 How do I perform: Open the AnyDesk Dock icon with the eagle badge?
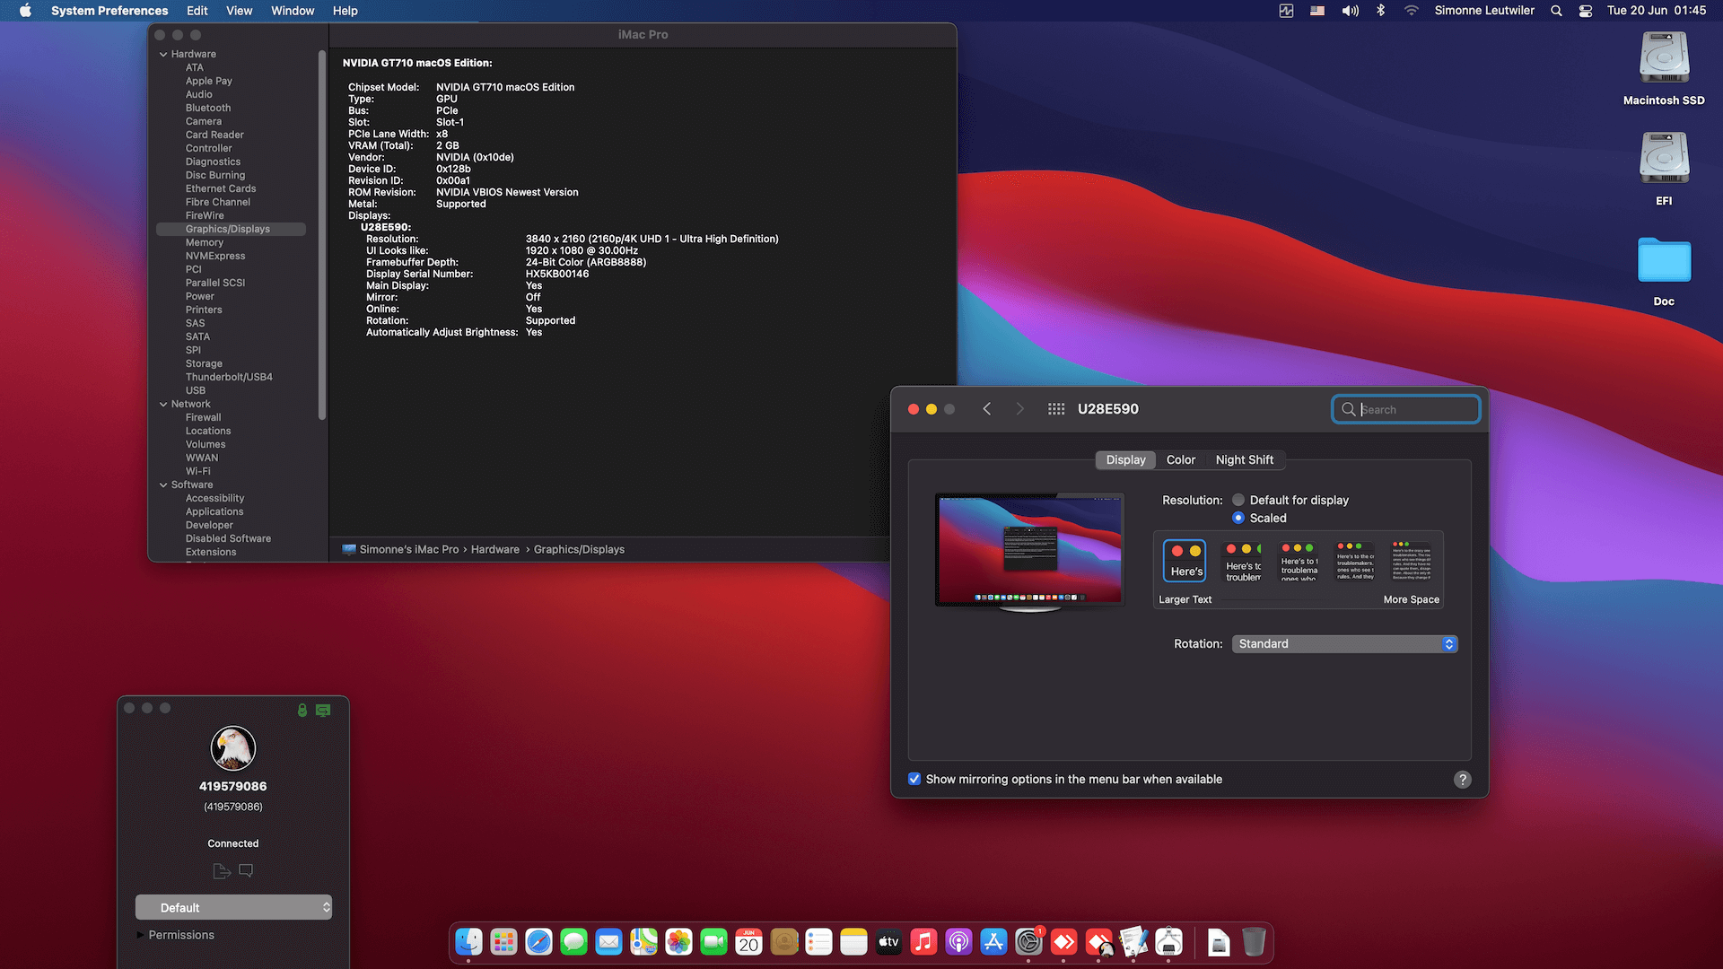pos(1099,942)
